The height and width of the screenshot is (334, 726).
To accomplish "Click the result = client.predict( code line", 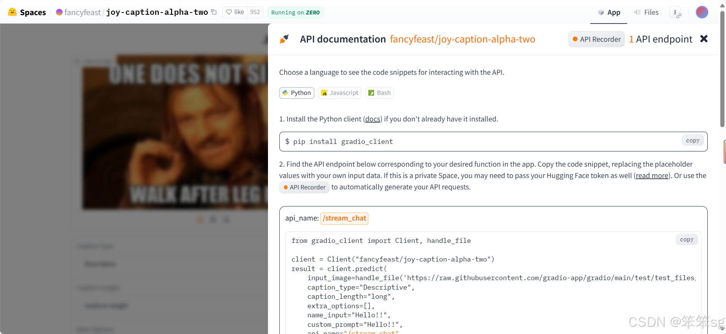I will coord(339,269).
